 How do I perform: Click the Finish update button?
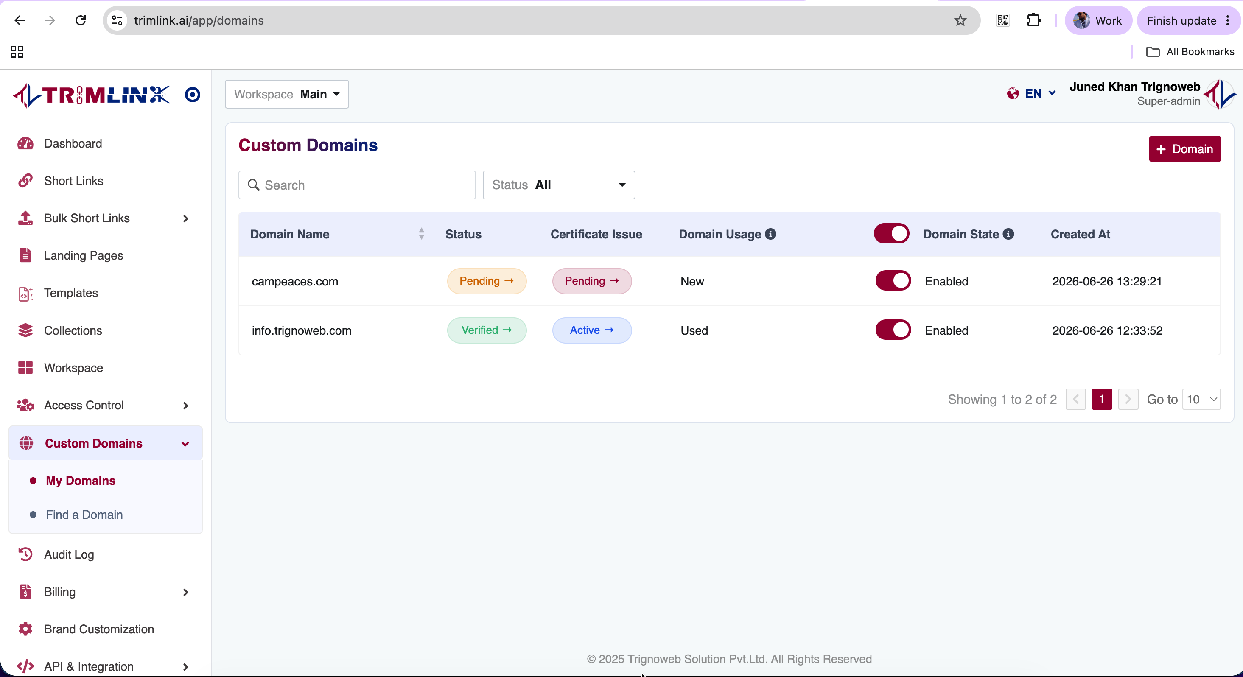click(1187, 20)
